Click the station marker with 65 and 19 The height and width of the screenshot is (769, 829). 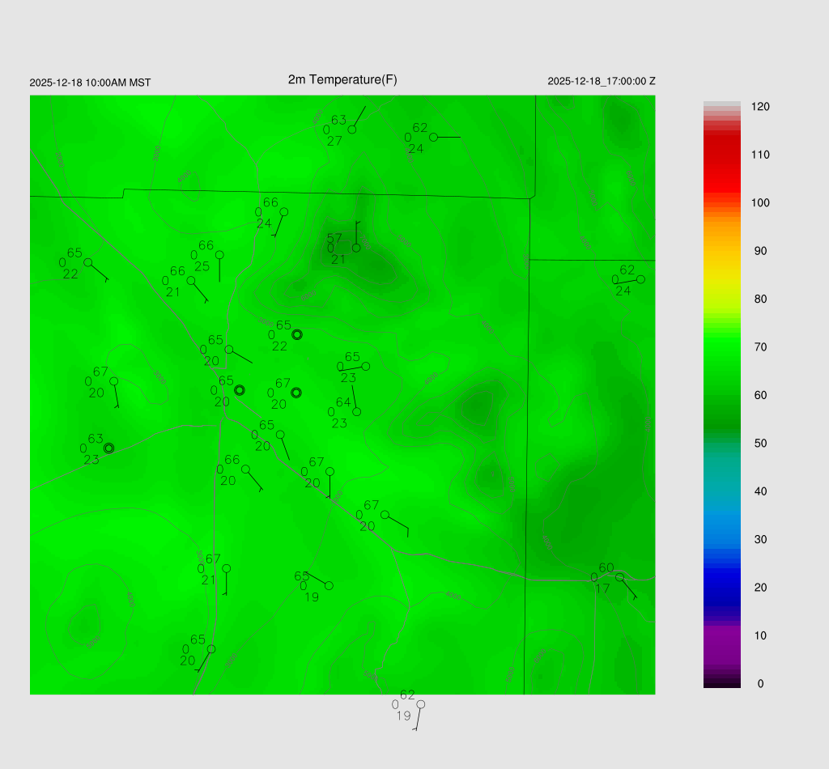tap(328, 585)
